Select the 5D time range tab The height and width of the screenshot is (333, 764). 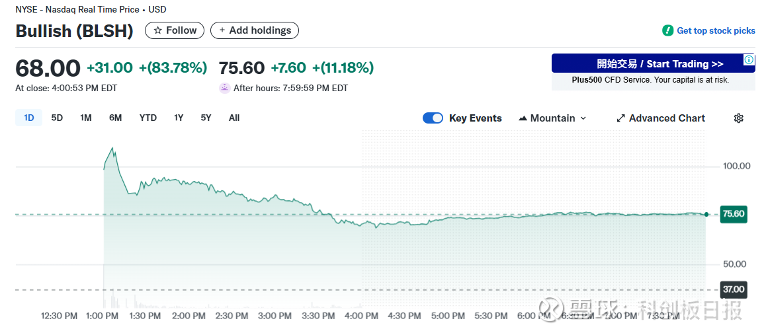[57, 118]
